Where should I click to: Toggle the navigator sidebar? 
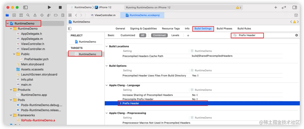[x=25, y=7]
